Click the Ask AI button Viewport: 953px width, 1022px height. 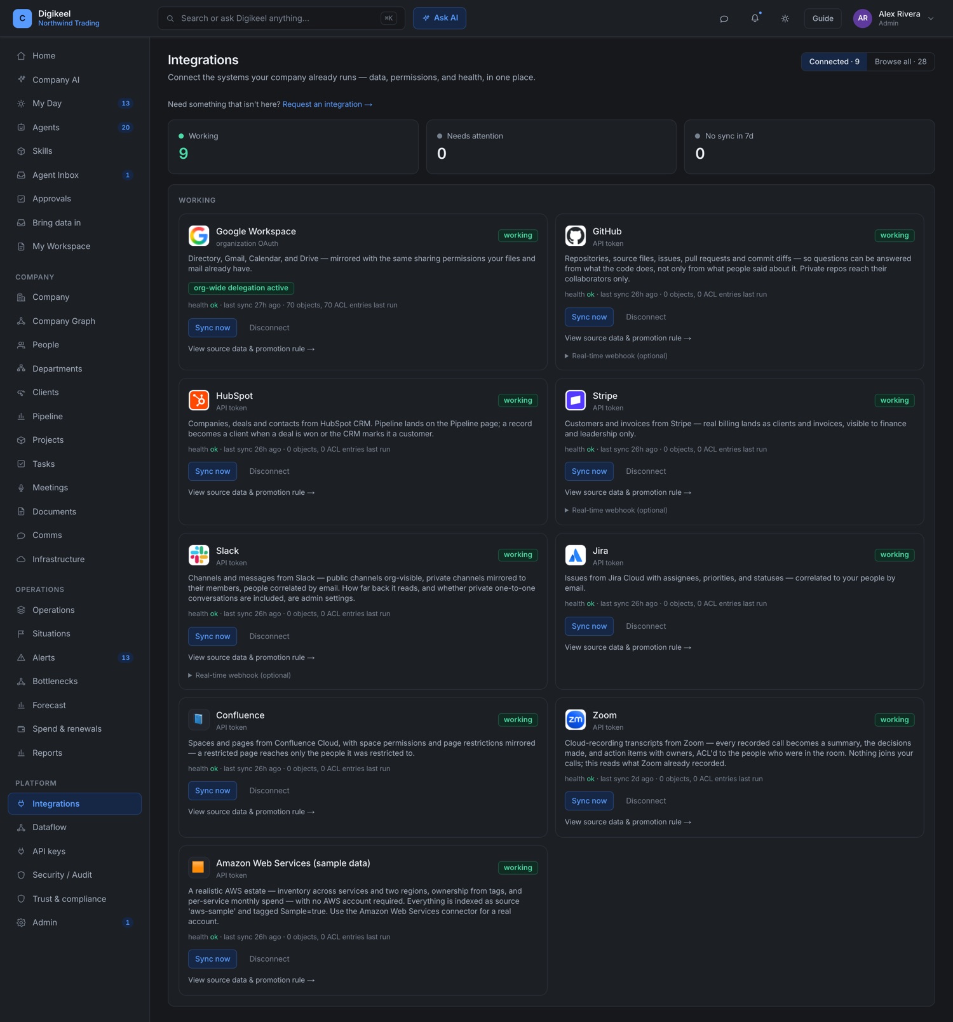pos(440,18)
